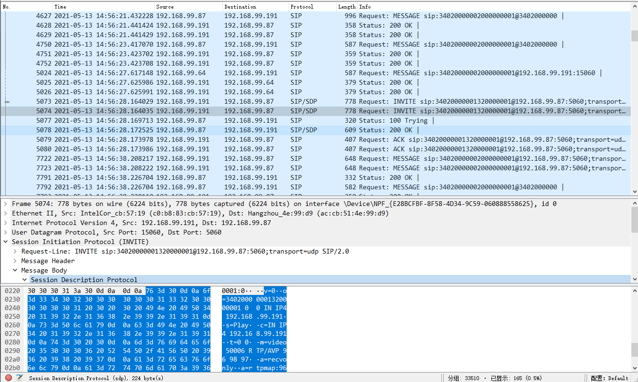Select packet 5077 100 Trying row
This screenshot has height=382, width=638.
coord(316,120)
